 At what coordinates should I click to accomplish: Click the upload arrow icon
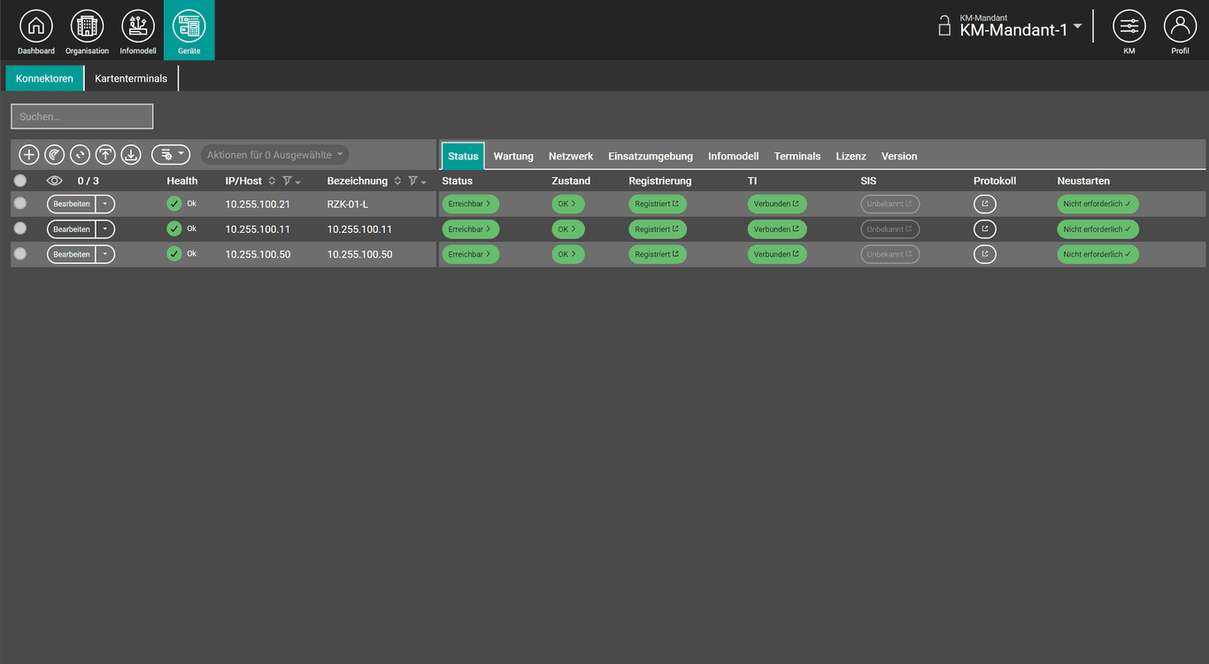[104, 154]
